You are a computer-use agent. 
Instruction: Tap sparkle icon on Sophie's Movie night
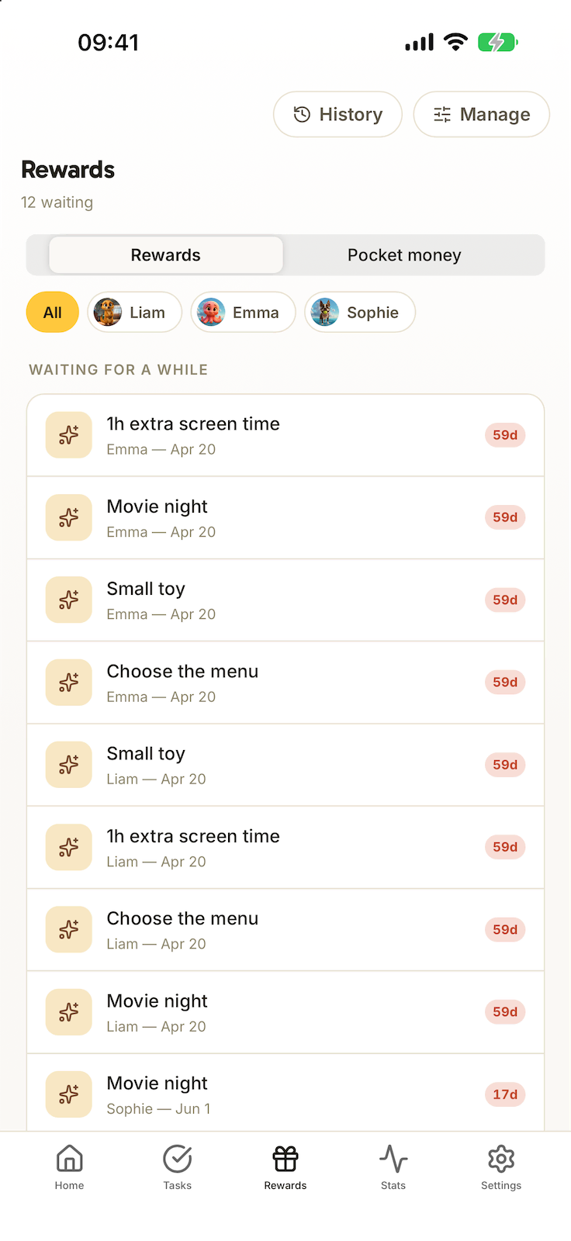(x=69, y=1094)
